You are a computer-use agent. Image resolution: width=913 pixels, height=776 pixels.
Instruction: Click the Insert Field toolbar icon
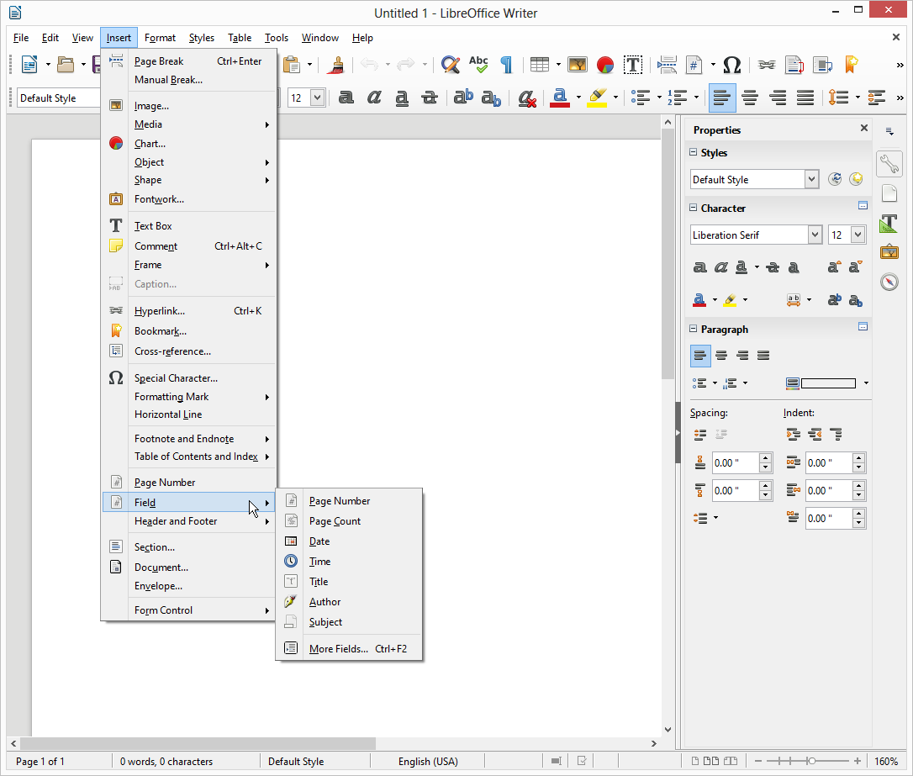point(694,65)
